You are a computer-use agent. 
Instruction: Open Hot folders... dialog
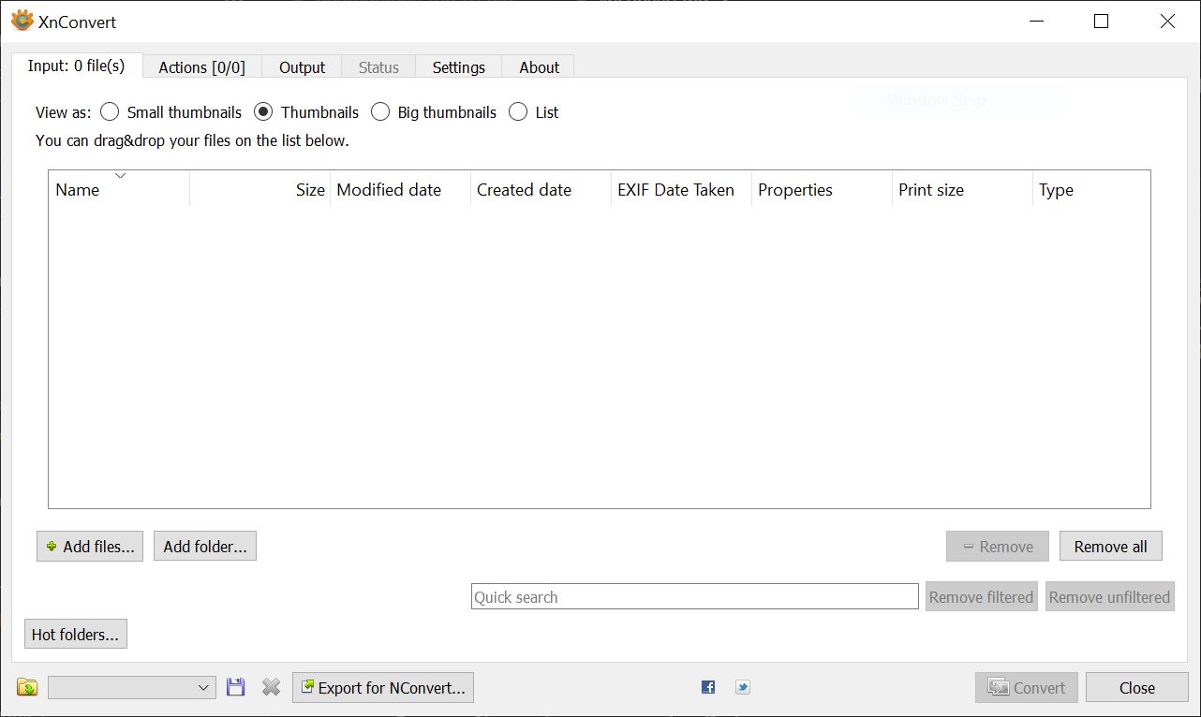(x=76, y=635)
